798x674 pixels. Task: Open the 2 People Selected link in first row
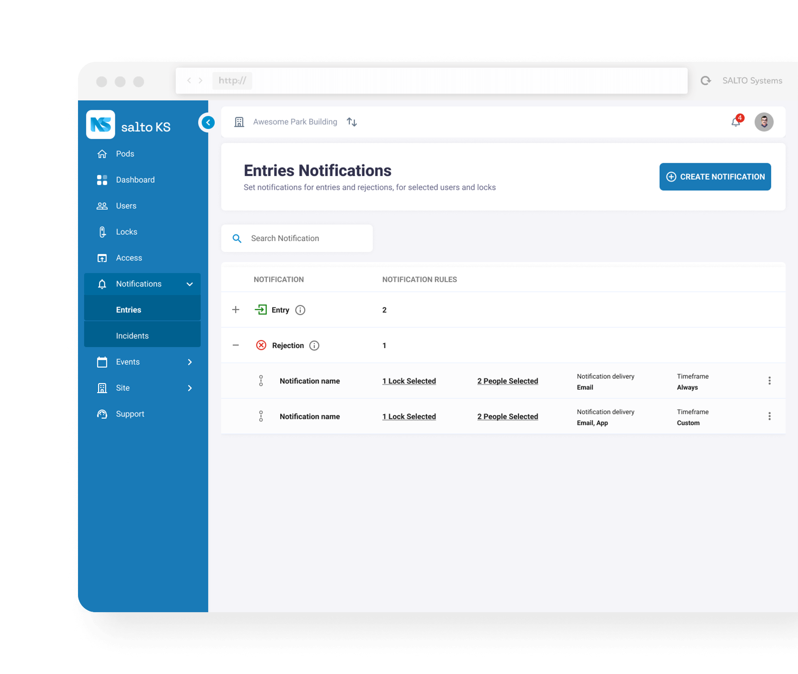[507, 381]
